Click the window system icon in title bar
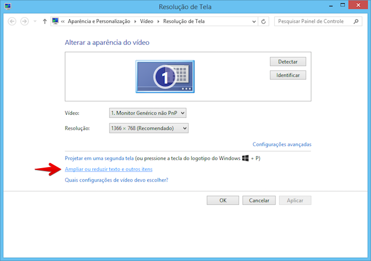371x261 pixels. click(x=7, y=6)
